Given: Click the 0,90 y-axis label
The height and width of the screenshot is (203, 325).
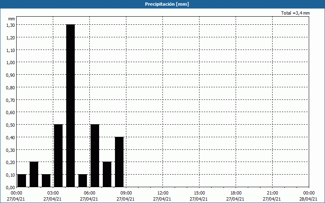Looking at the screenshot, I should click(x=10, y=75).
